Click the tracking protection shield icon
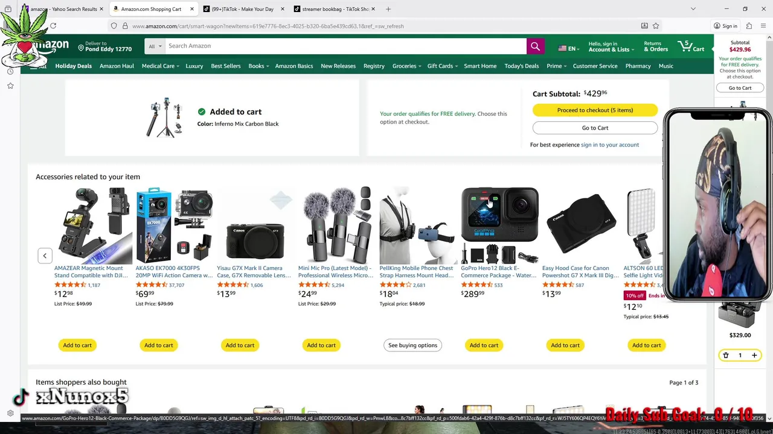Image resolution: width=773 pixels, height=434 pixels. coord(114,26)
